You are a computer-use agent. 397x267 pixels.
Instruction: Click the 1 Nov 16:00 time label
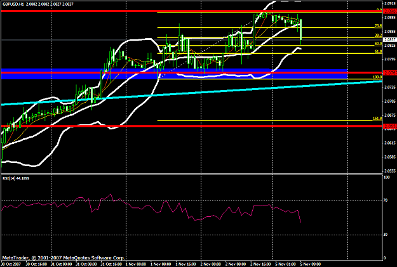coord(186,264)
